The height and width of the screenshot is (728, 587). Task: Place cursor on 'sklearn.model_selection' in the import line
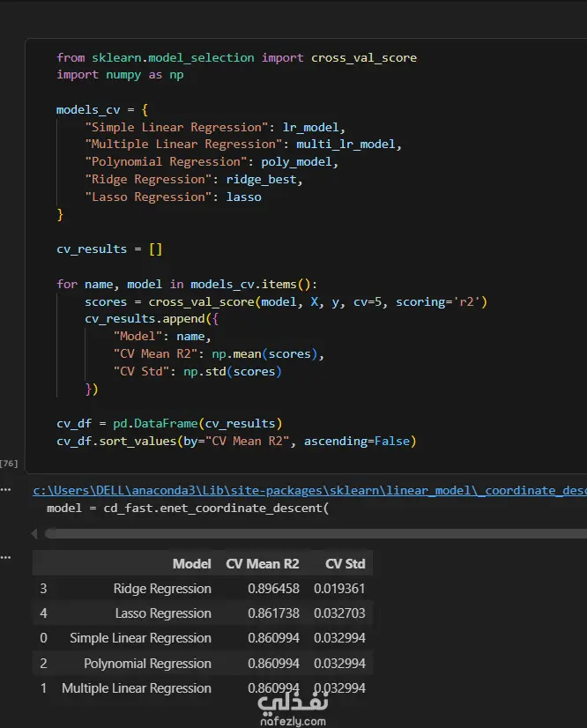pyautogui.click(x=173, y=58)
